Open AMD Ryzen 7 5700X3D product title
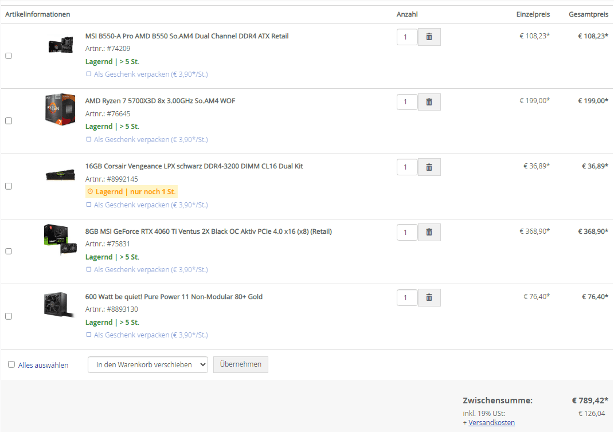This screenshot has height=432, width=614. (160, 101)
